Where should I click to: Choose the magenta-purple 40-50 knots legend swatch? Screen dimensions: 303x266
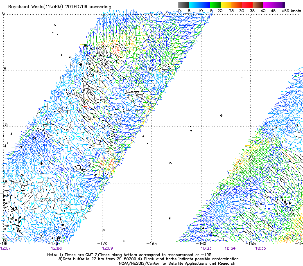pos(274,5)
